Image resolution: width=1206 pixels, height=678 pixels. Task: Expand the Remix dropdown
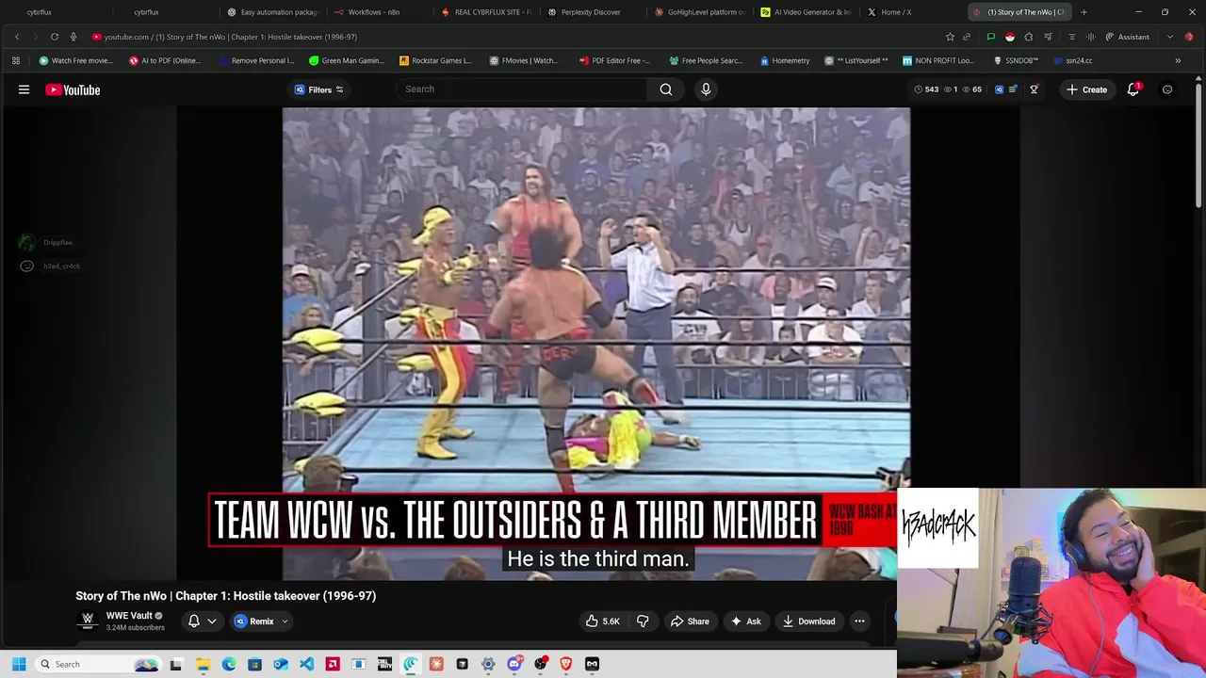[285, 621]
